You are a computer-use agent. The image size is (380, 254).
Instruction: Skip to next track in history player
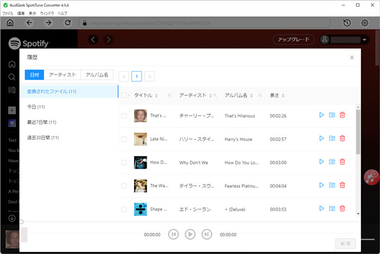coord(207,234)
